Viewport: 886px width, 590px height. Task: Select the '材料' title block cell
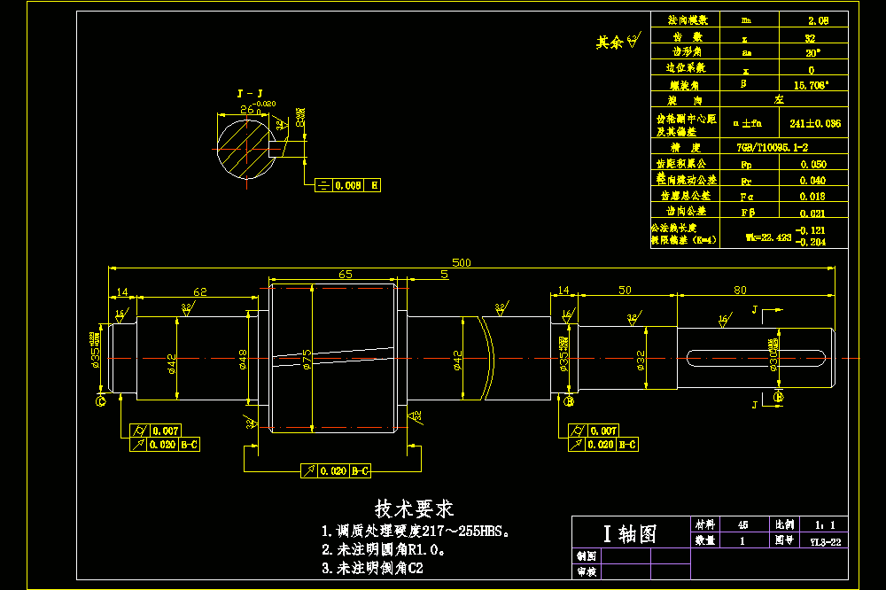pyautogui.click(x=704, y=524)
